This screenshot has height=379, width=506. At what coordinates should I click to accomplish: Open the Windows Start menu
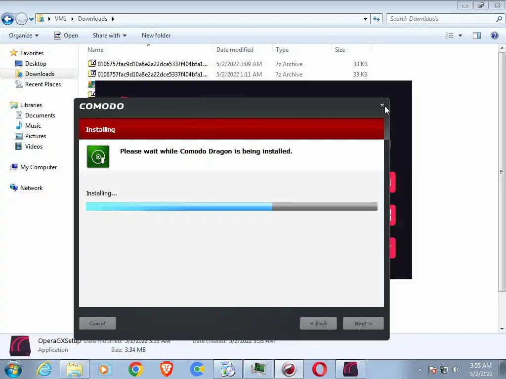click(13, 369)
